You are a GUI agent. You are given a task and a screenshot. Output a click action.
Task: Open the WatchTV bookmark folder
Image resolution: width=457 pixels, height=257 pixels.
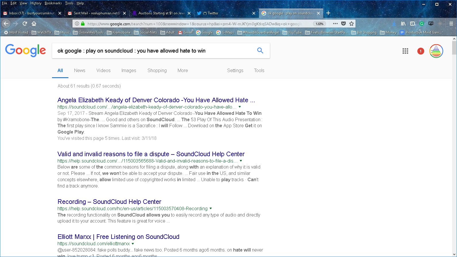[41, 32]
